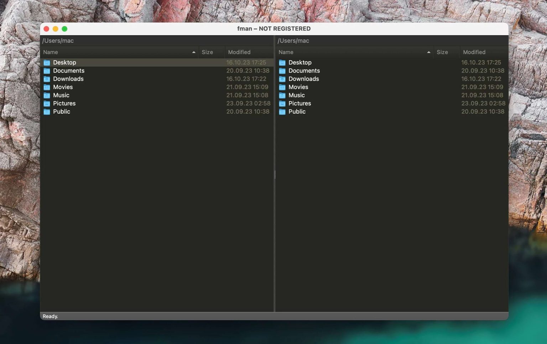Viewport: 547px width, 344px height.
Task: Click the Public folder icon in right pane
Action: (282, 111)
